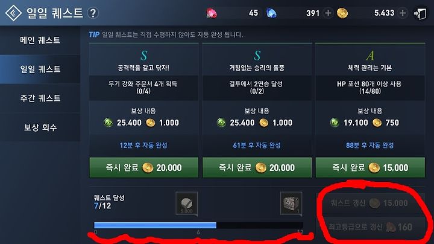Open the 주간 퀘스트 tab
This screenshot has width=434, height=244.
pos(40,98)
